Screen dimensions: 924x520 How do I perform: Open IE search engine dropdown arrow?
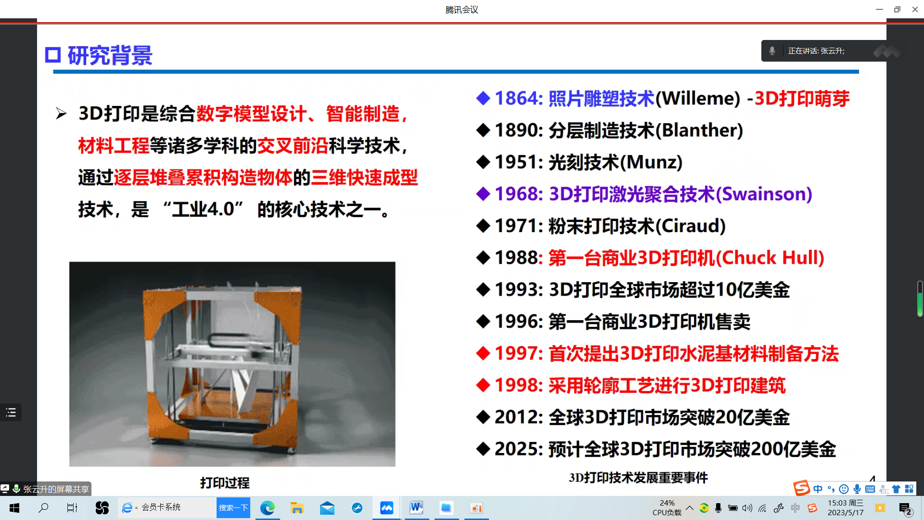click(137, 508)
